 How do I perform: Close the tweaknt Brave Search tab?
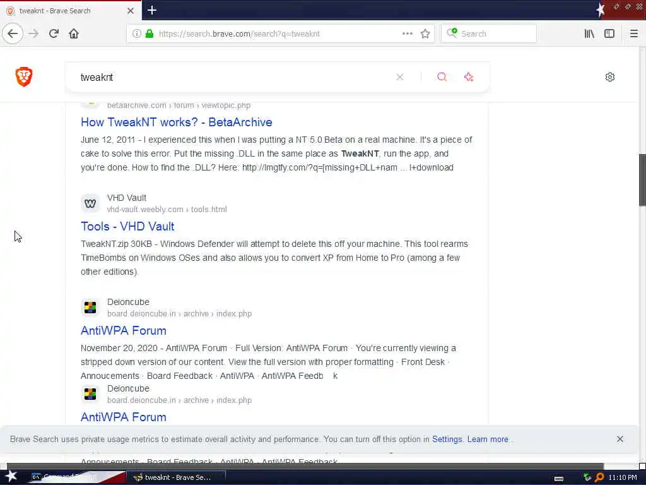click(x=130, y=11)
